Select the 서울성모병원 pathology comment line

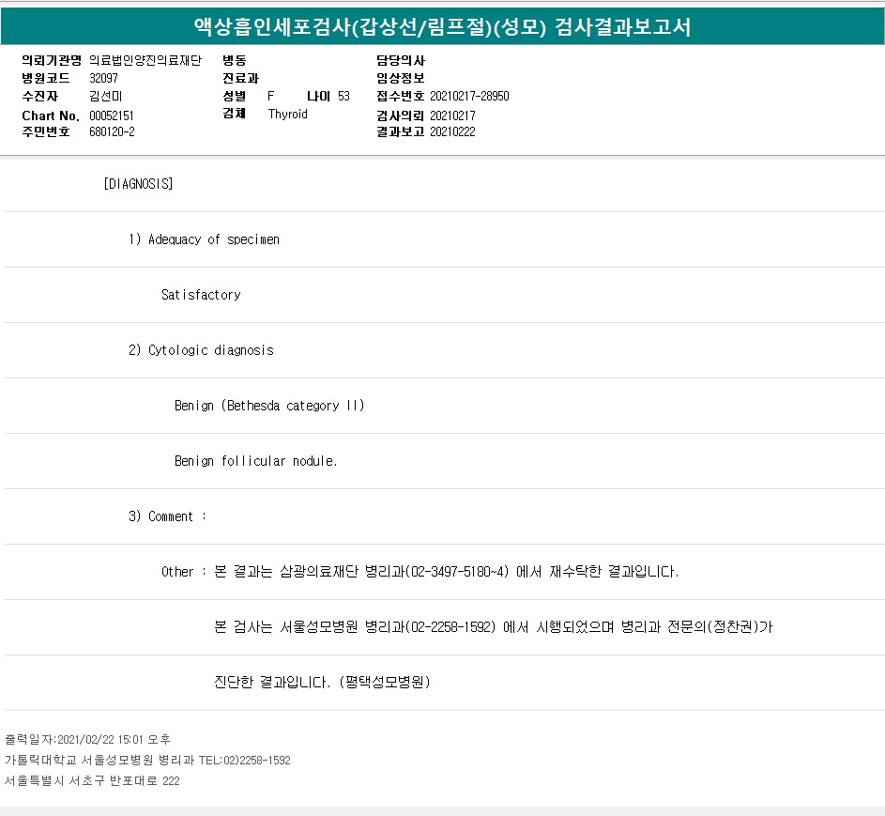pos(494,627)
